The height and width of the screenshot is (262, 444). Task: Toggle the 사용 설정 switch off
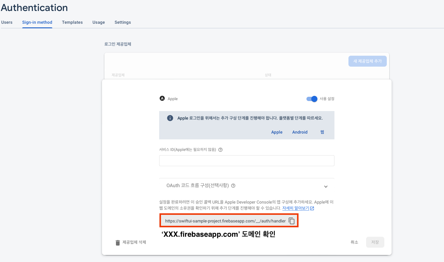pyautogui.click(x=312, y=99)
